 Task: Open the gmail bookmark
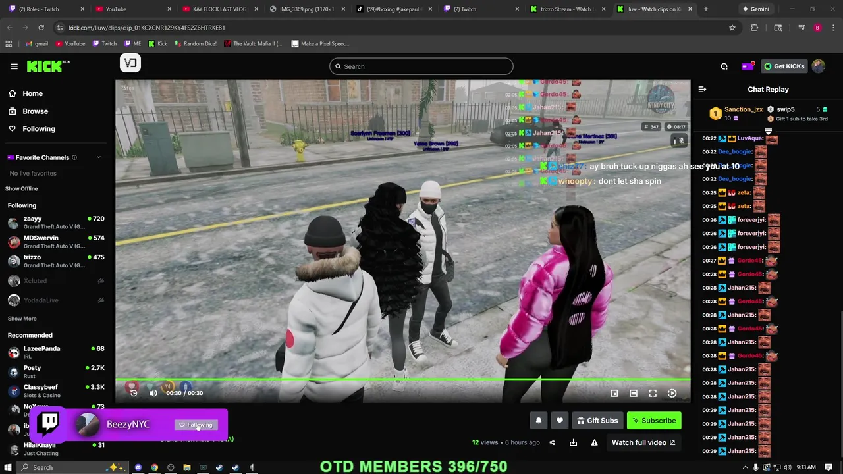37,44
